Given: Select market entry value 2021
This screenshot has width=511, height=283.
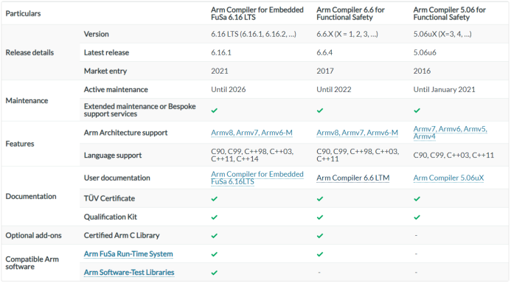Looking at the screenshot, I should pyautogui.click(x=219, y=71).
